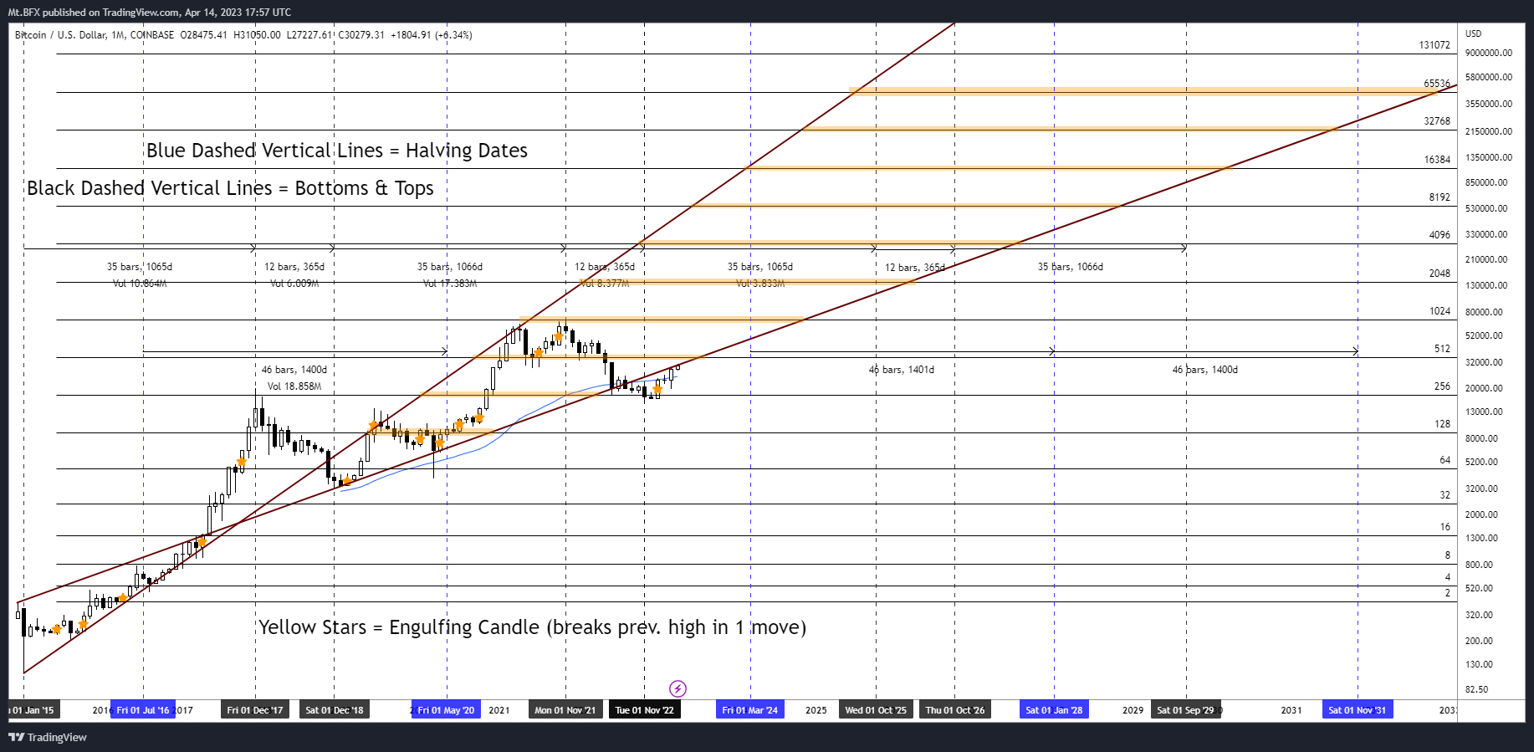Click the 2025 year label on time axis
This screenshot has width=1534, height=752.
816,710
